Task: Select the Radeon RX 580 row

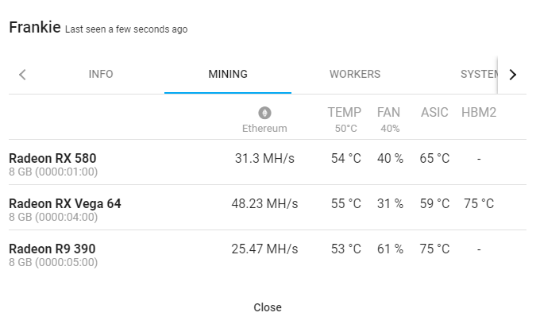Action: click(x=268, y=162)
